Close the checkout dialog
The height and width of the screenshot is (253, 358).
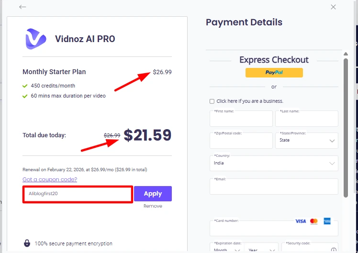tap(334, 7)
